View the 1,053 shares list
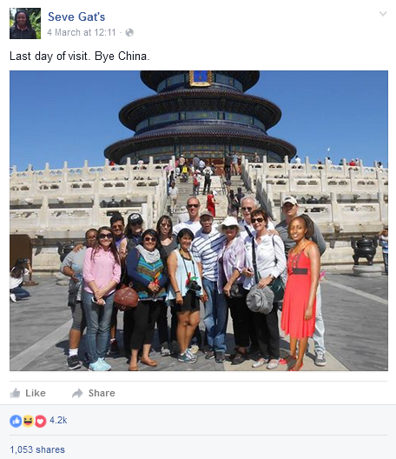396x459 pixels. click(x=37, y=449)
